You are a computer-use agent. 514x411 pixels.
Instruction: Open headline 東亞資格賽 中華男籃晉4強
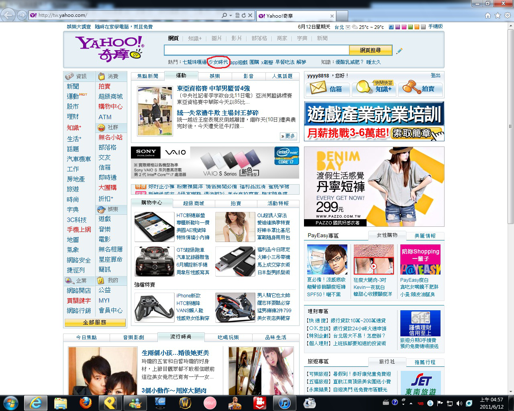tap(213, 88)
